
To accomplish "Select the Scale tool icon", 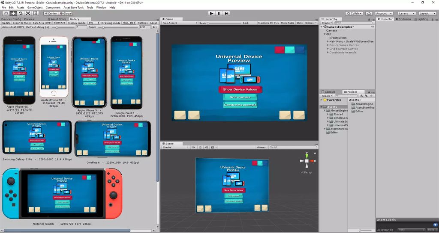I will (x=27, y=13).
